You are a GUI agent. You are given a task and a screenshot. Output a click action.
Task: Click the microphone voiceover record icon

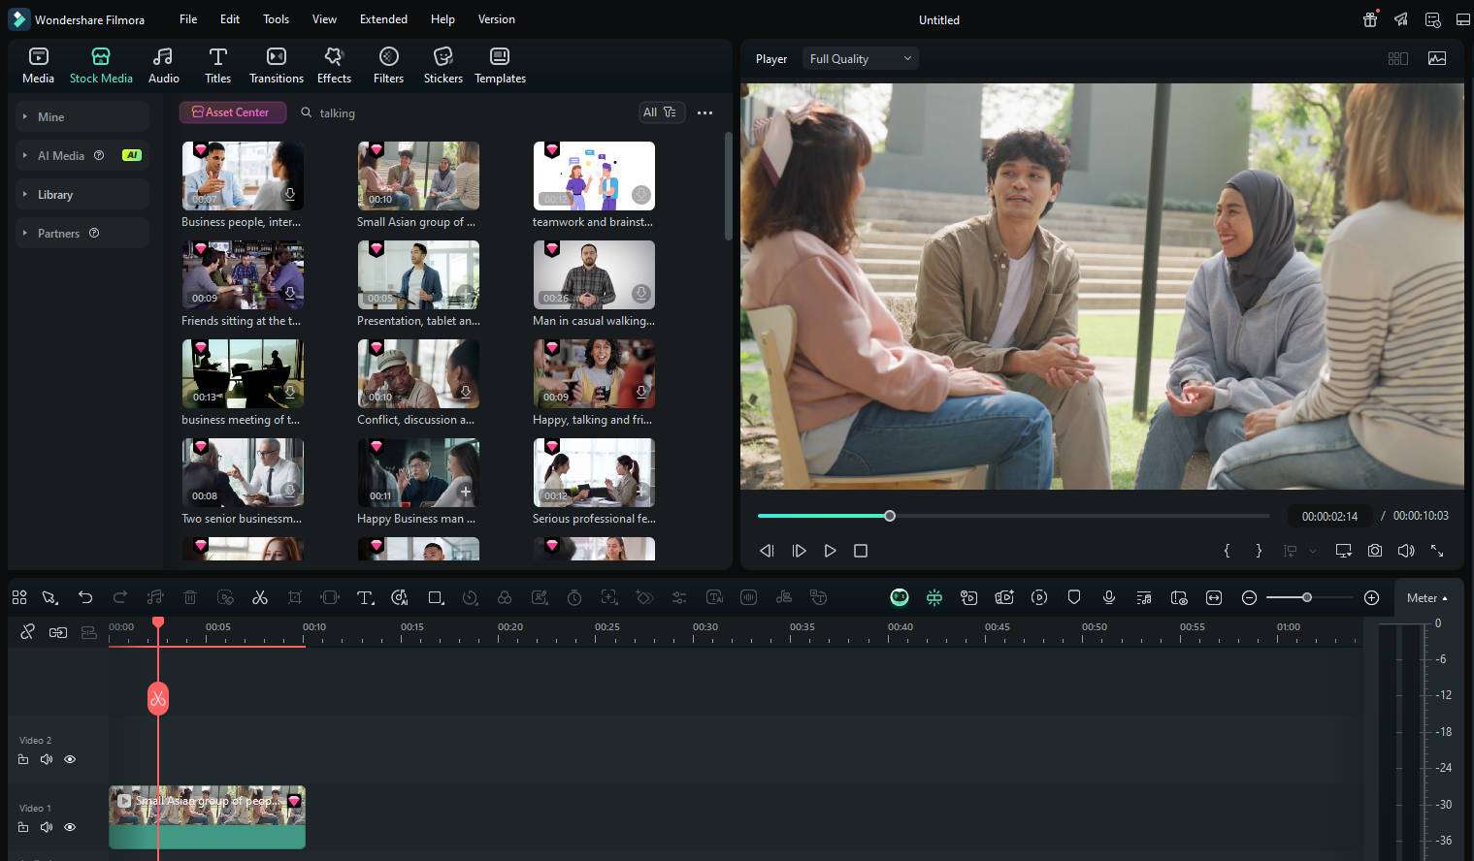tap(1109, 597)
